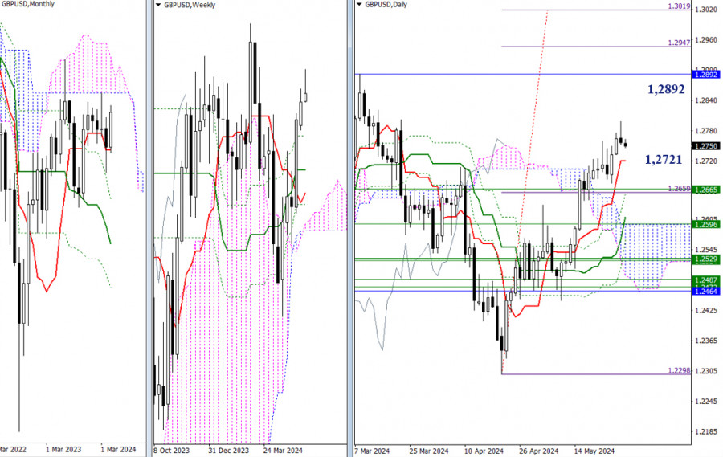Click the 1.3020 price scale value
This screenshot has width=723, height=457.
point(706,10)
